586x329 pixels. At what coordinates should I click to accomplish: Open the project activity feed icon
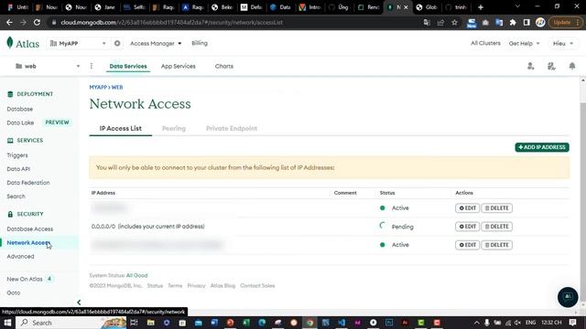click(x=551, y=66)
